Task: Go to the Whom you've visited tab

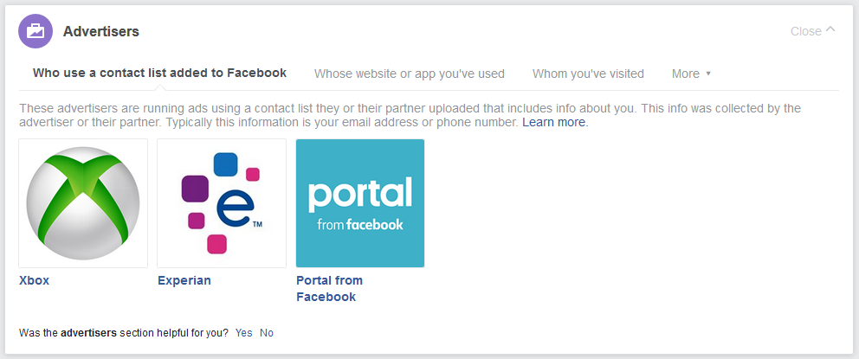Action: [588, 74]
